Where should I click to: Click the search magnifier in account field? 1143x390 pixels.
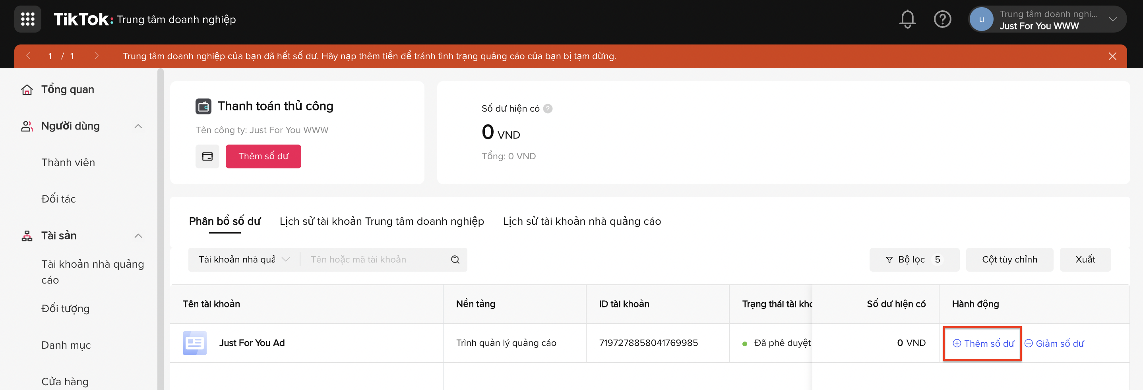(x=455, y=260)
